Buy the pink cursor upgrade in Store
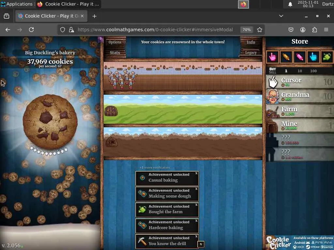This screenshot has width=334, height=250. click(273, 57)
